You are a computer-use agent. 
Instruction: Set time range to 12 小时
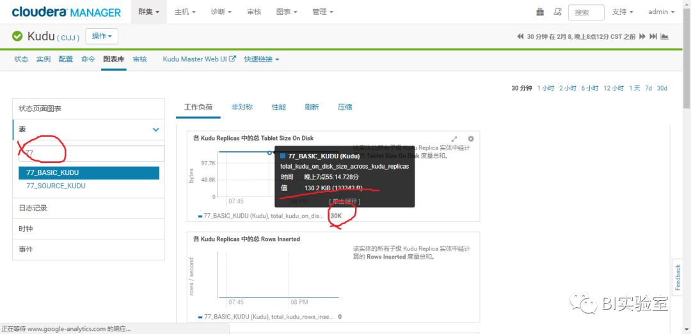click(614, 88)
